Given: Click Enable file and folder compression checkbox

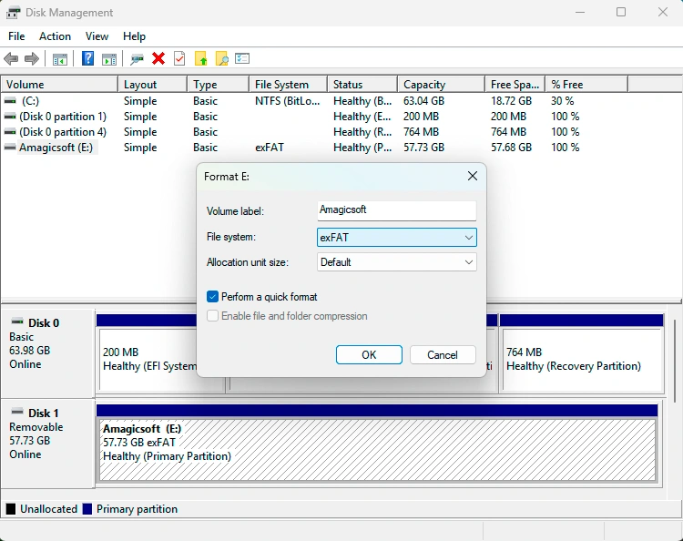Looking at the screenshot, I should pos(212,316).
